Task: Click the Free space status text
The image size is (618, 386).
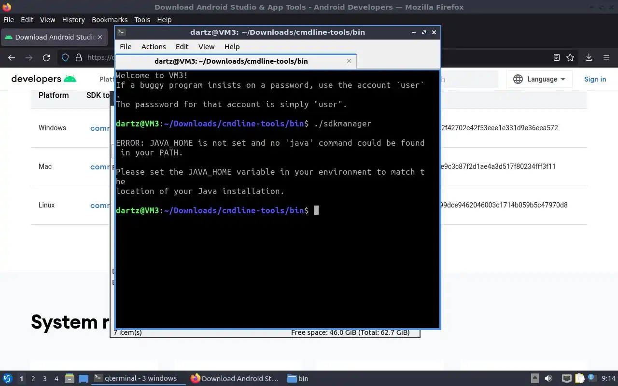Action: 350,332
